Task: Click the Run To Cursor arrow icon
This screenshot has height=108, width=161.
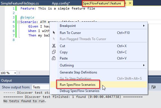Action: [54, 33]
